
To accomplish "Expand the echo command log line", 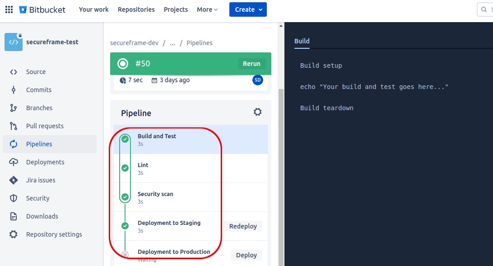I will [374, 87].
